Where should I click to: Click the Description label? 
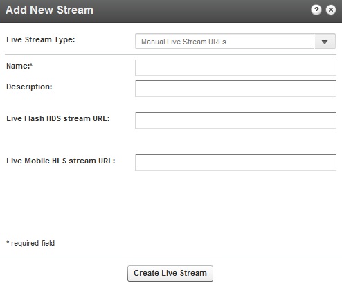pos(29,87)
